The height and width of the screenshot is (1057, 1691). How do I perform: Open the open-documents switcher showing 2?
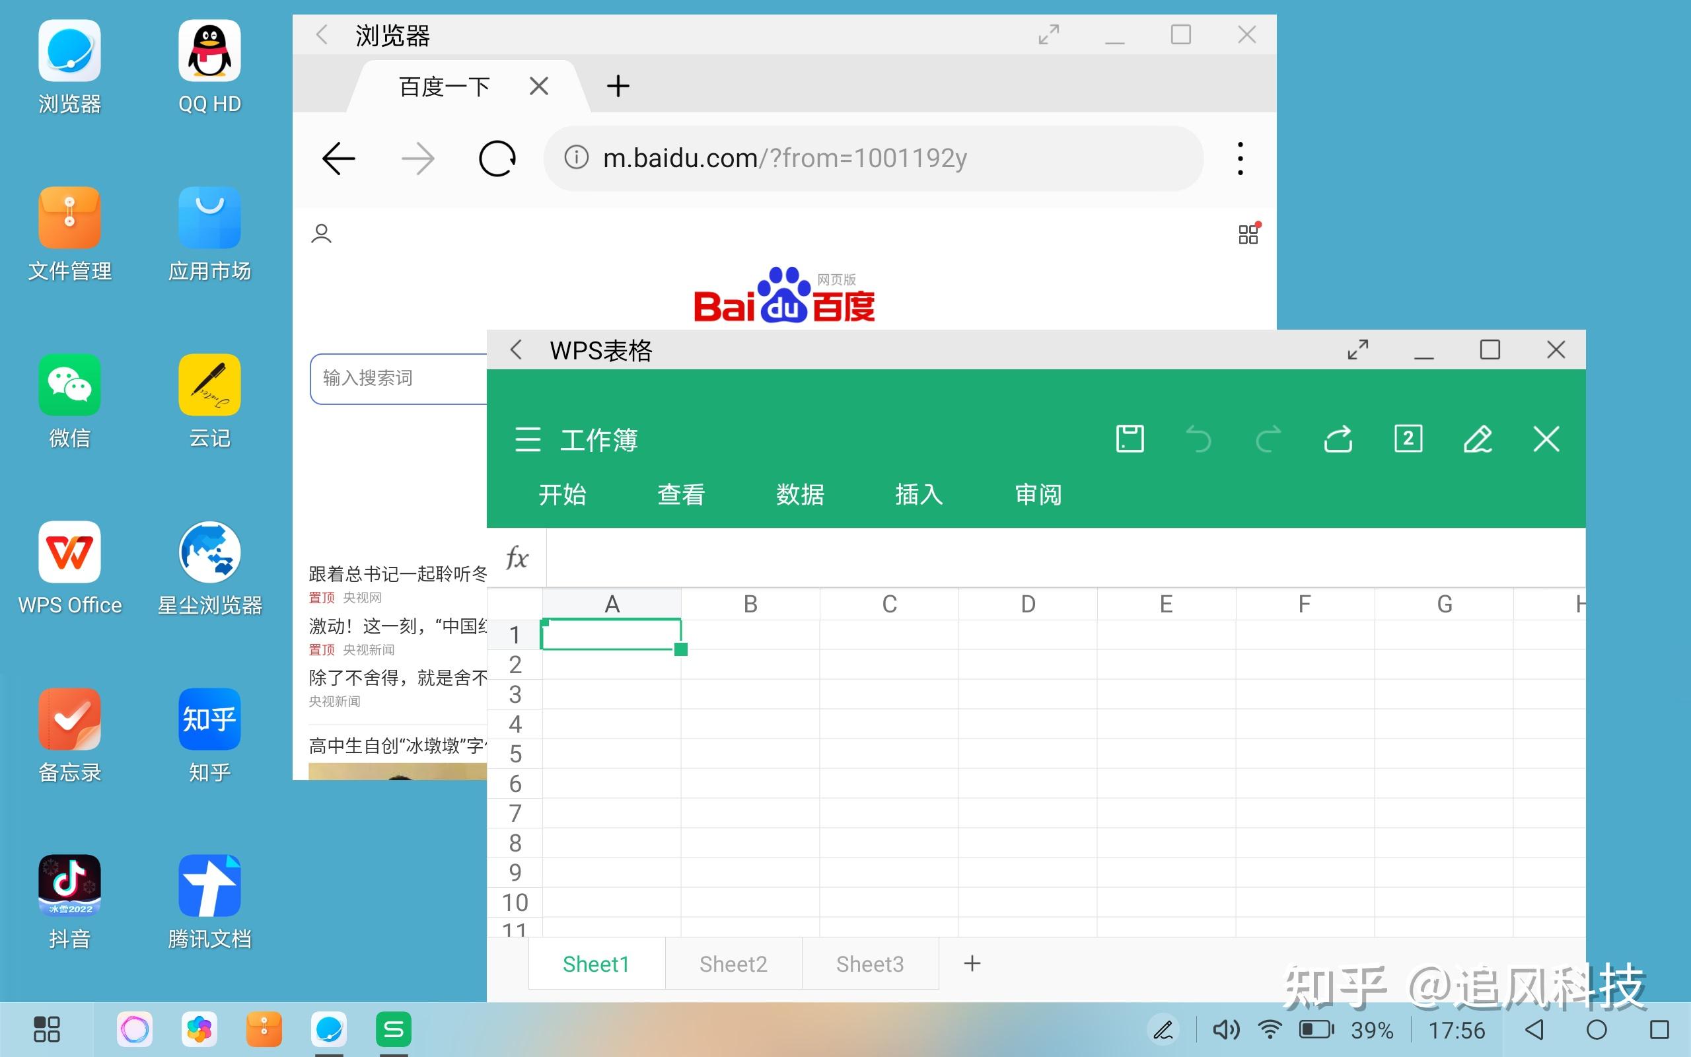1408,439
